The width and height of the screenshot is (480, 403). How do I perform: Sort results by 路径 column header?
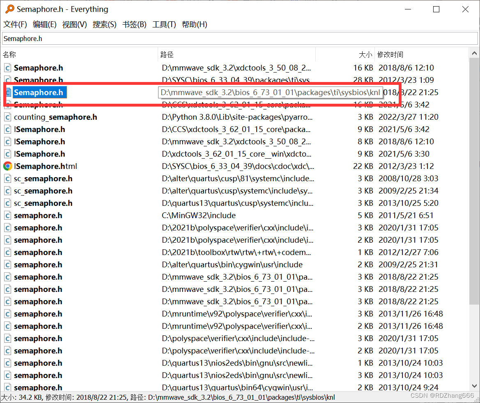[237, 55]
